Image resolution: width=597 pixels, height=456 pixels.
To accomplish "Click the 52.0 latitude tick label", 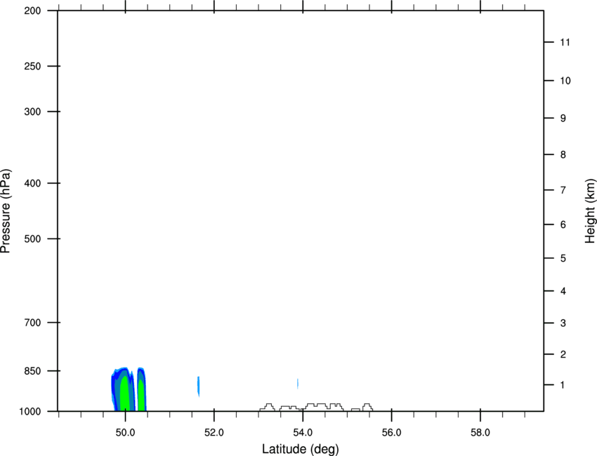I will (x=214, y=432).
